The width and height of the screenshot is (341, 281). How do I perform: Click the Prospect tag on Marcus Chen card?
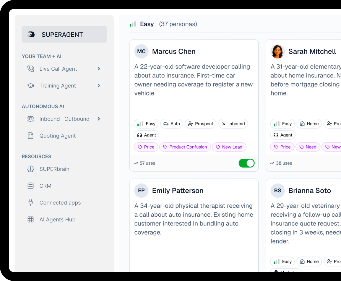coord(201,124)
